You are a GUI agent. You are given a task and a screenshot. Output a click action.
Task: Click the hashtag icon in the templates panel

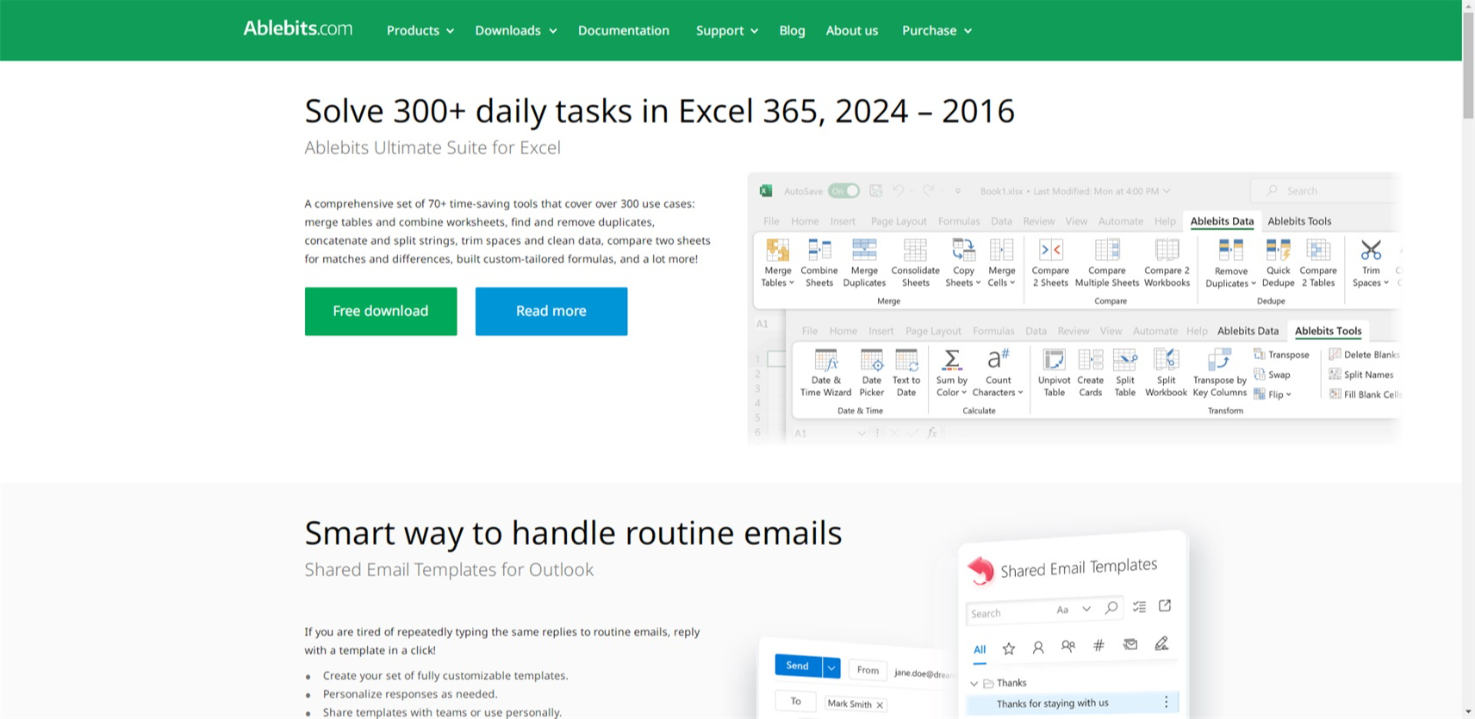1098,646
